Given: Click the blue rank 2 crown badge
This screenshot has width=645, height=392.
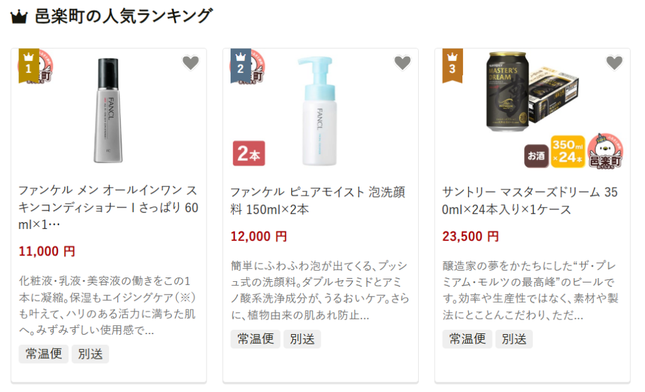Looking at the screenshot, I should [x=241, y=65].
